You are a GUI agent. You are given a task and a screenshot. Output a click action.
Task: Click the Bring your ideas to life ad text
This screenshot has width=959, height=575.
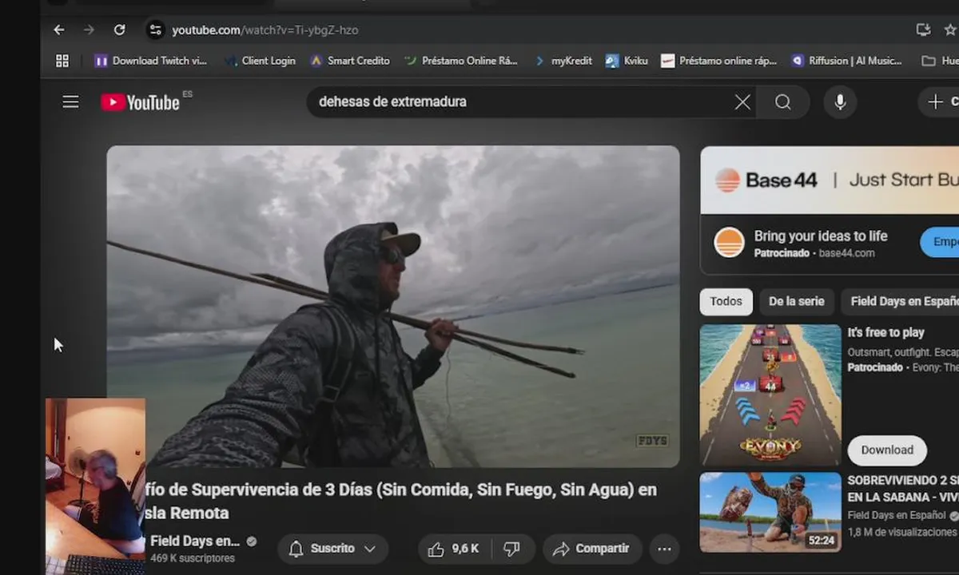[x=821, y=236]
